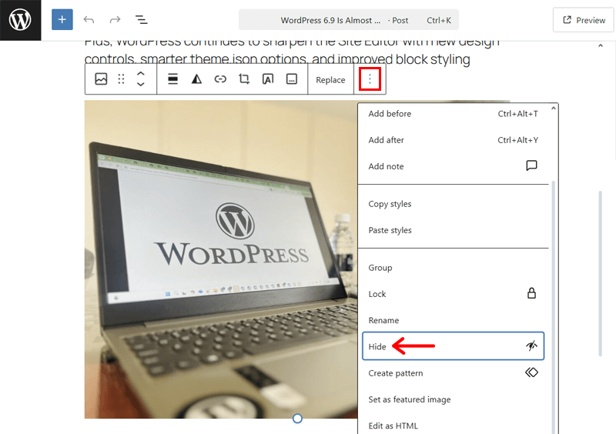This screenshot has height=434, width=616.
Task: Click the editor scroll-up arrow
Action: (x=601, y=45)
